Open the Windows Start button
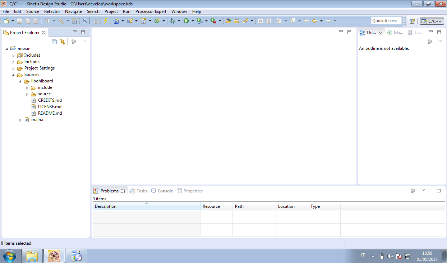Viewport: 447px width, 263px height. 10,256
